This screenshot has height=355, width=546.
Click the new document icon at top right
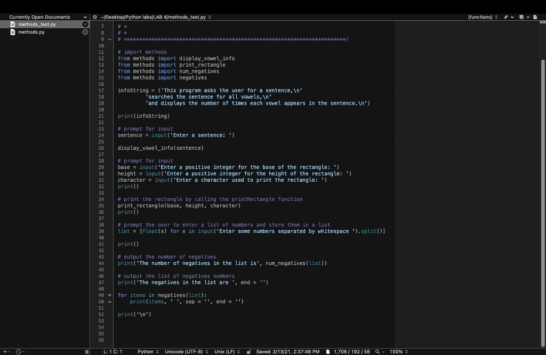pyautogui.click(x=535, y=17)
